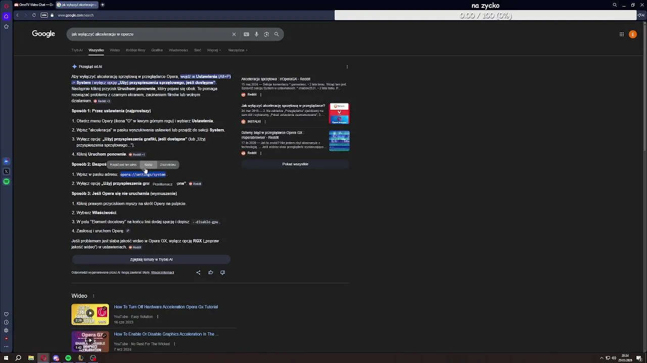Screen dimensions: 647x363
Task: Open the 'Więcej informacji' link
Action: (x=162, y=272)
